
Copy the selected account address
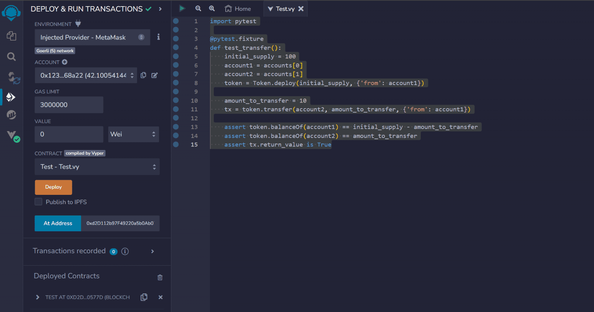pos(143,75)
